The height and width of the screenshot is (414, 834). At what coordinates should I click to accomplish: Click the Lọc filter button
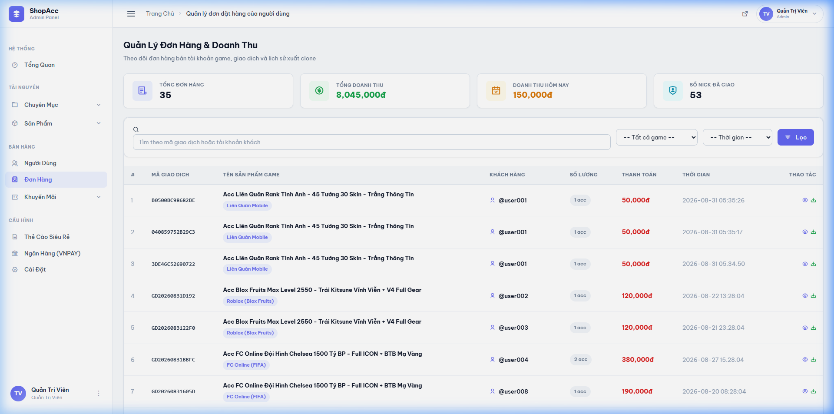coord(795,137)
